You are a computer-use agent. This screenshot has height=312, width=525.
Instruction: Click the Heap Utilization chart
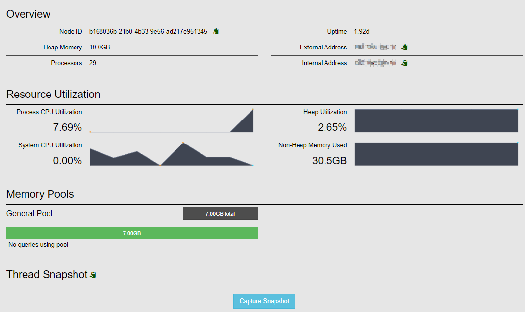[x=436, y=120]
